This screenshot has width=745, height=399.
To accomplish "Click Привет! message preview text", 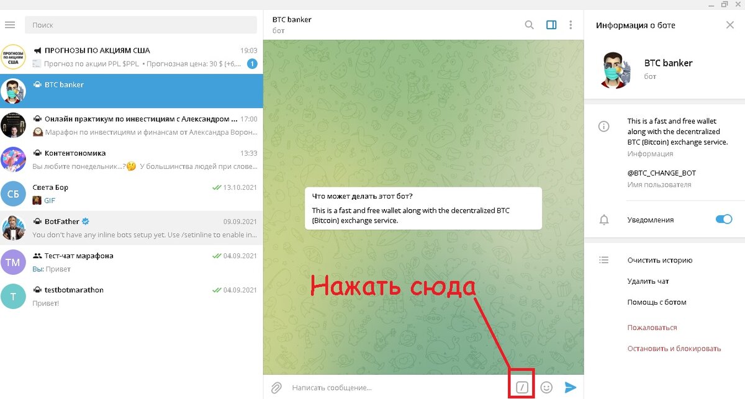I will [x=45, y=303].
